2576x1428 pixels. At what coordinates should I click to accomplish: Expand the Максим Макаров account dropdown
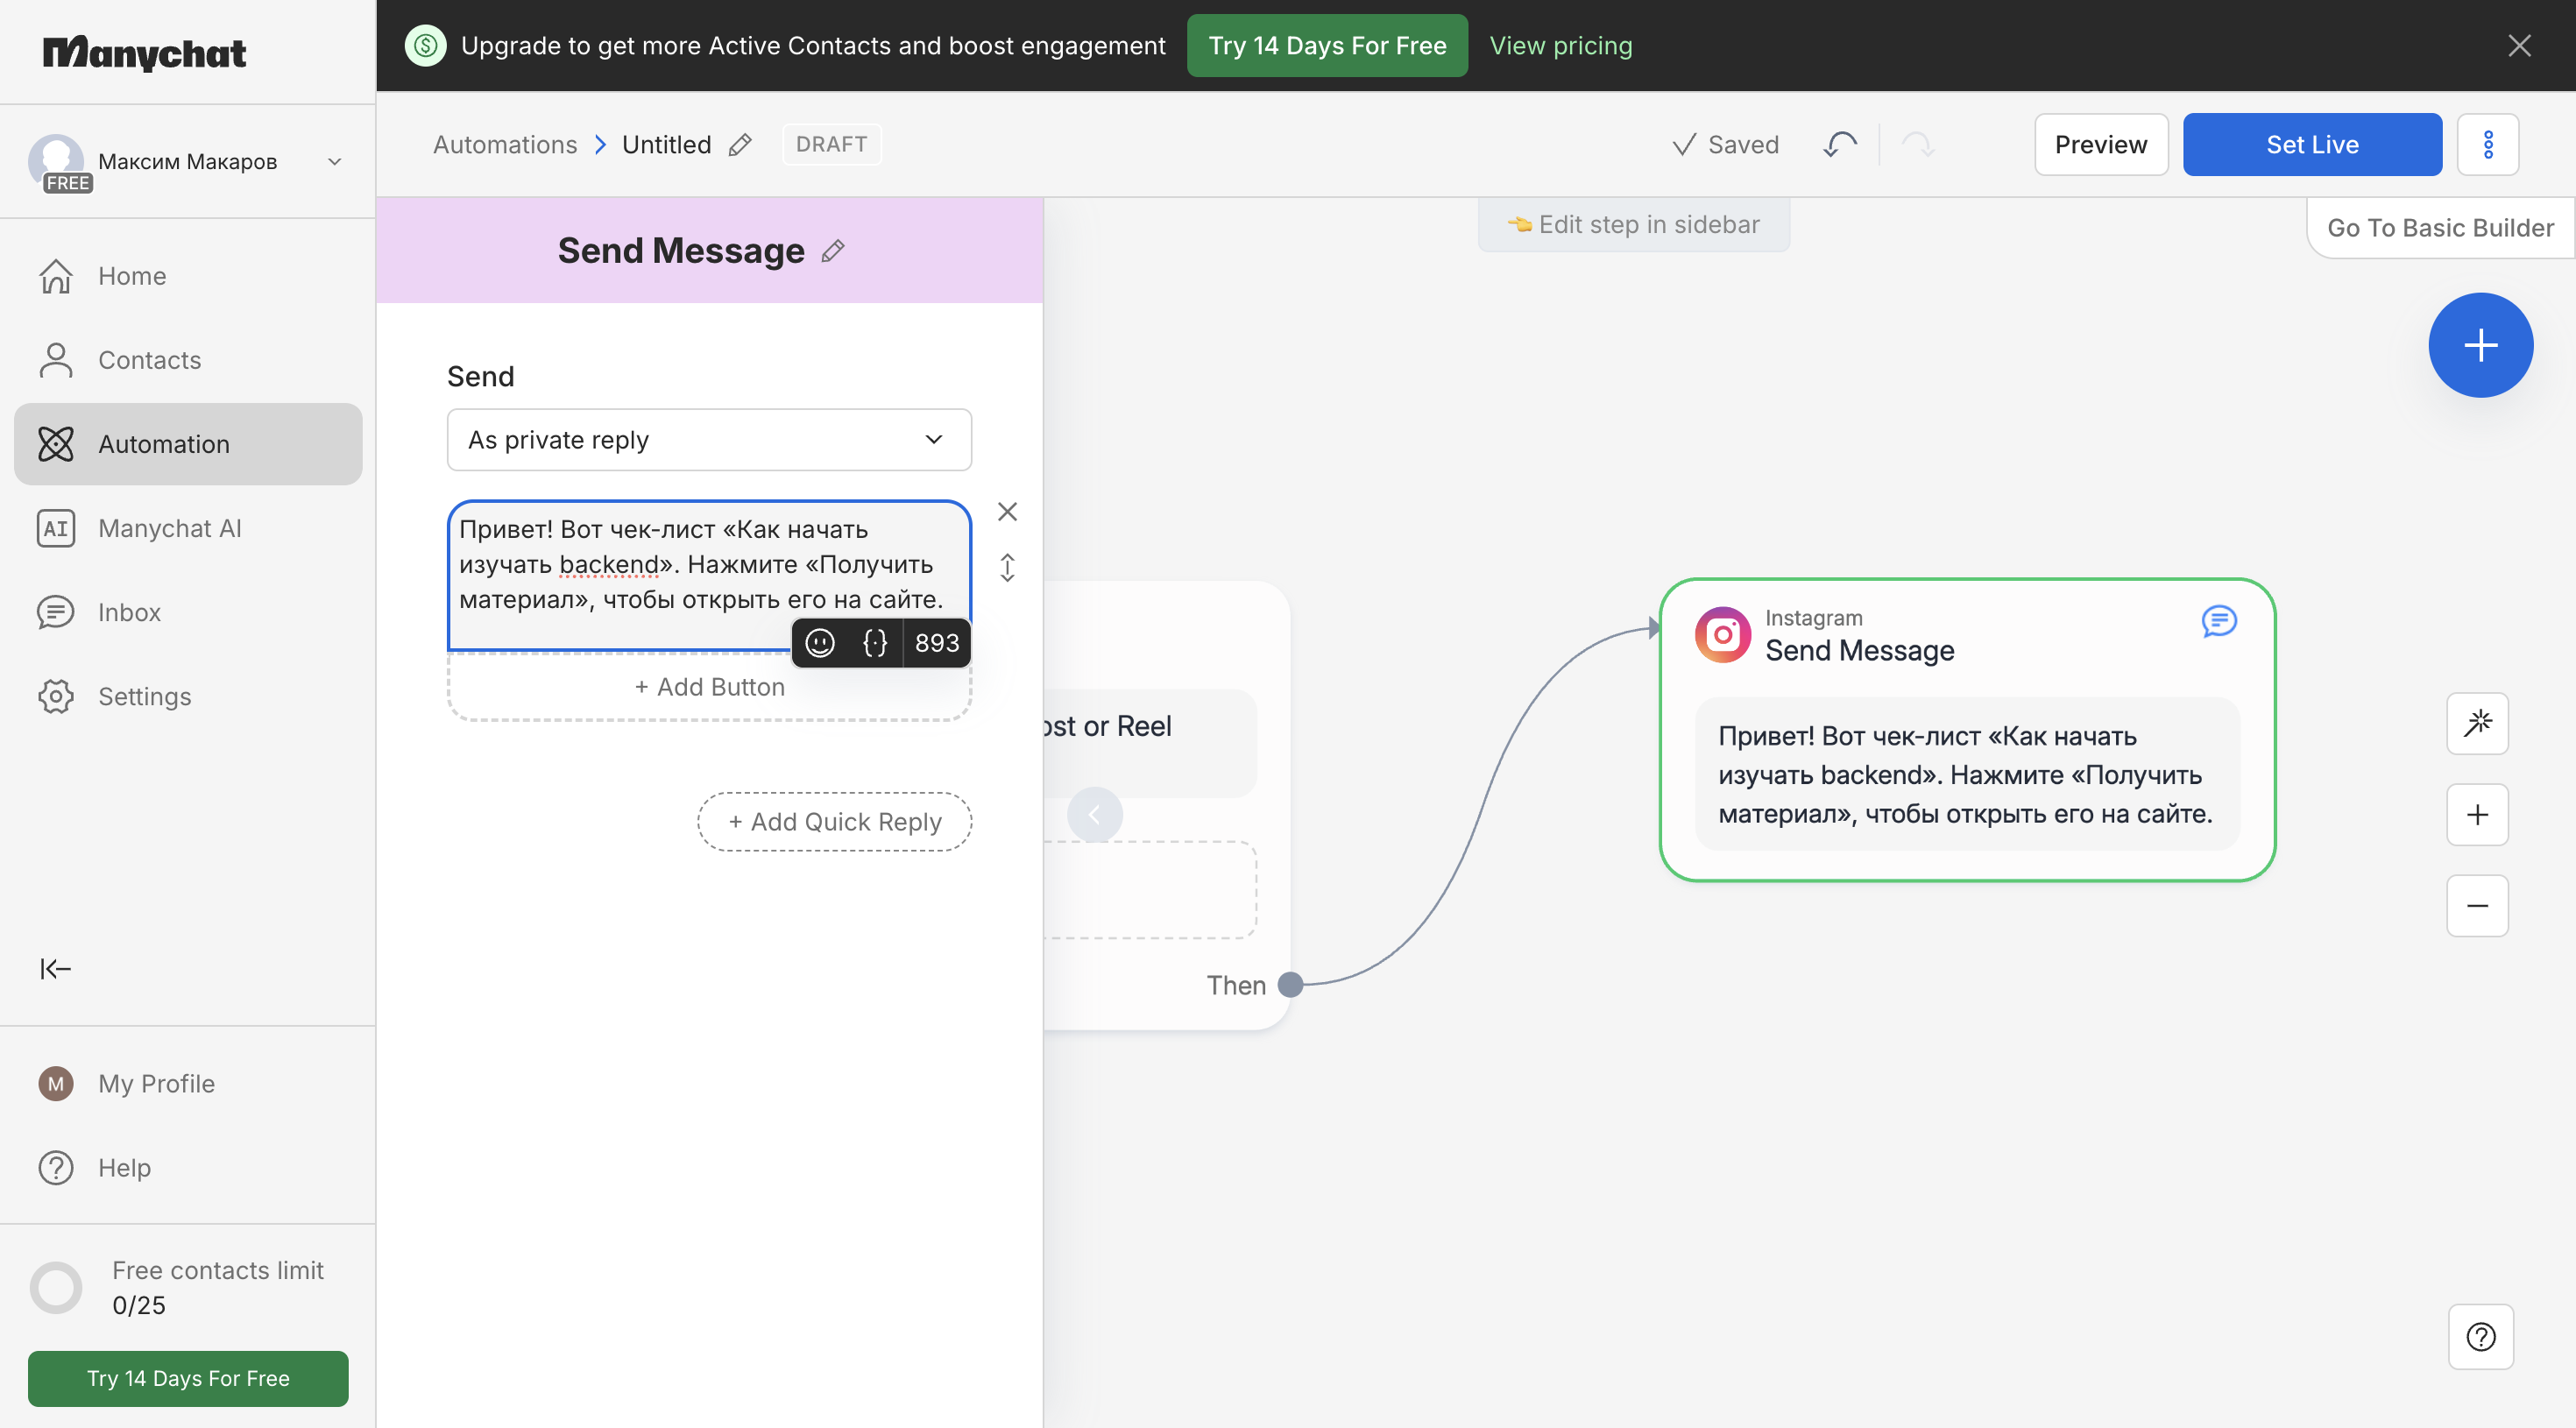187,161
